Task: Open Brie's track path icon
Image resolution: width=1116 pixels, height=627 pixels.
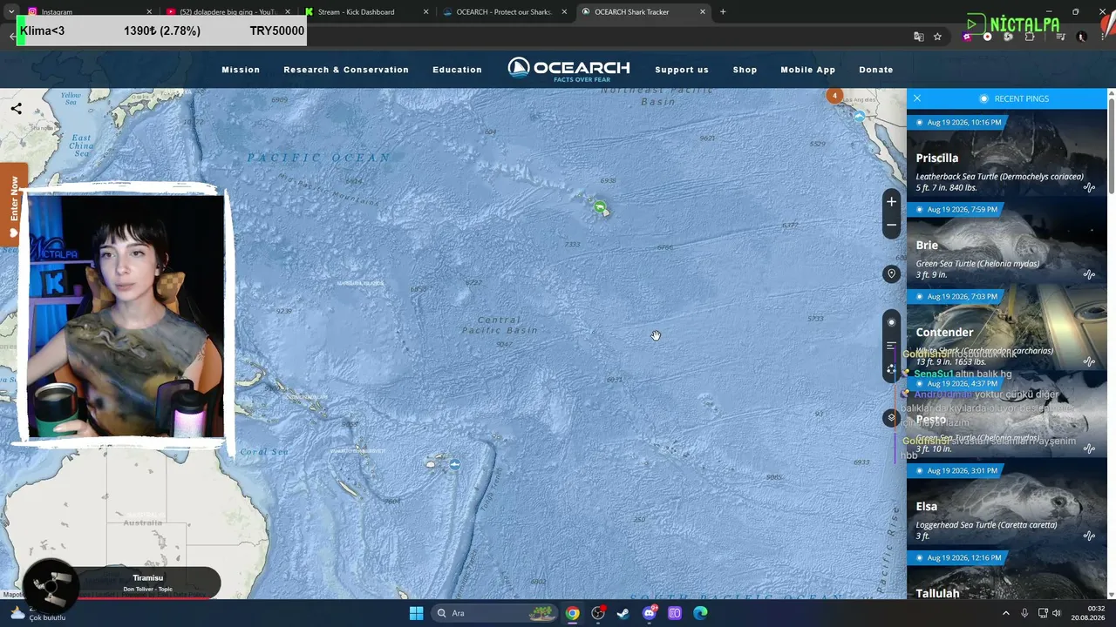Action: pyautogui.click(x=1089, y=274)
